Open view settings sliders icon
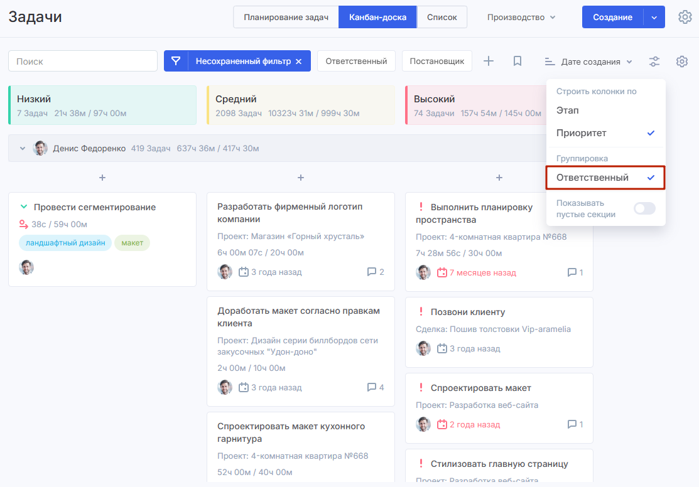 click(654, 62)
